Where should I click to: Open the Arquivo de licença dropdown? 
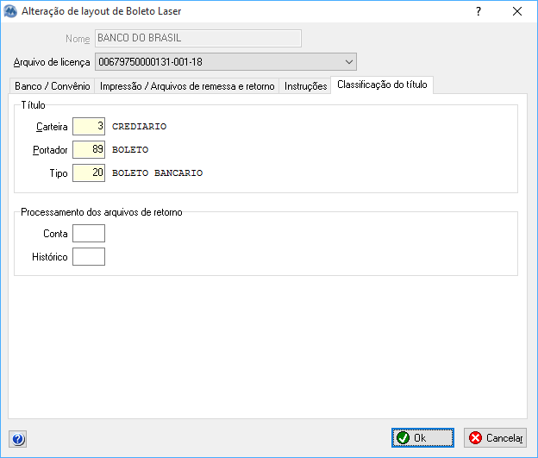pyautogui.click(x=226, y=62)
